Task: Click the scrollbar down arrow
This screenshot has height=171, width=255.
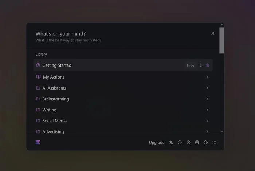Action: tap(222, 131)
